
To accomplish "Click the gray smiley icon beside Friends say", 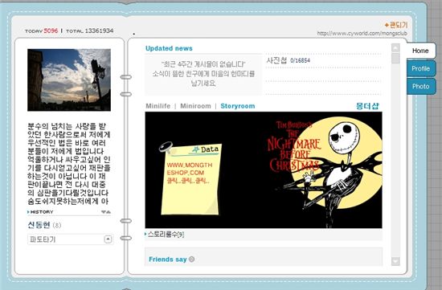I will [192, 259].
